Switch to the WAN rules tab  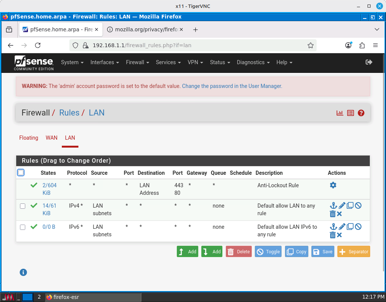pyautogui.click(x=51, y=138)
